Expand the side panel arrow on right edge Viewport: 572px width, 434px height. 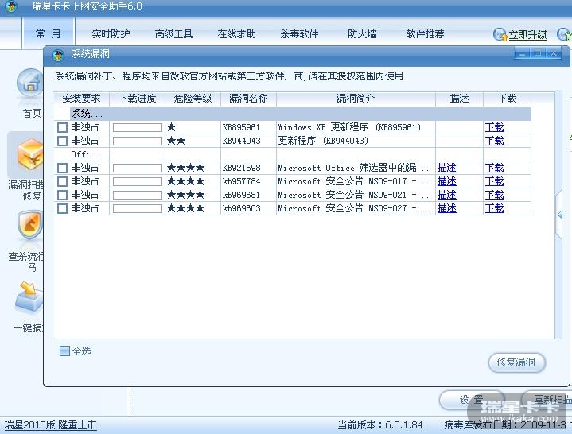point(559,215)
